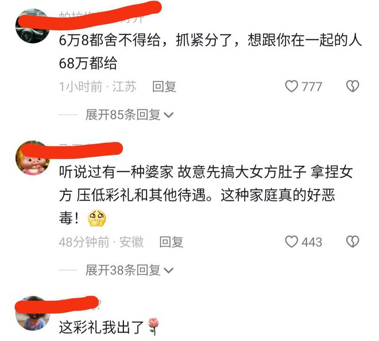Open the cartoon baby avatar profile
The width and height of the screenshot is (379, 341).
[x=33, y=157]
